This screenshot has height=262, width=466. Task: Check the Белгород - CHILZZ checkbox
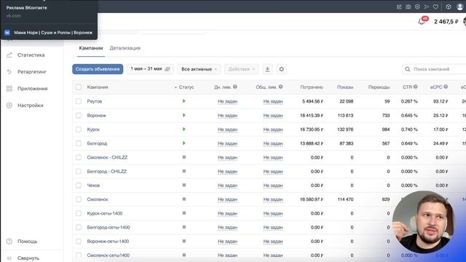(x=79, y=172)
